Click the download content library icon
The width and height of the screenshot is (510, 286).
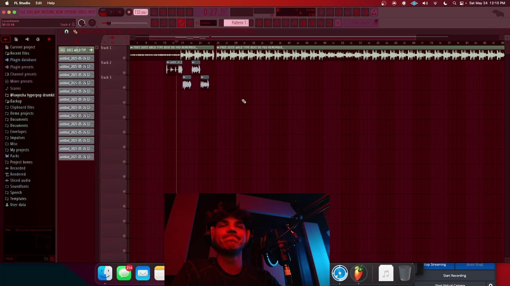(x=374, y=13)
